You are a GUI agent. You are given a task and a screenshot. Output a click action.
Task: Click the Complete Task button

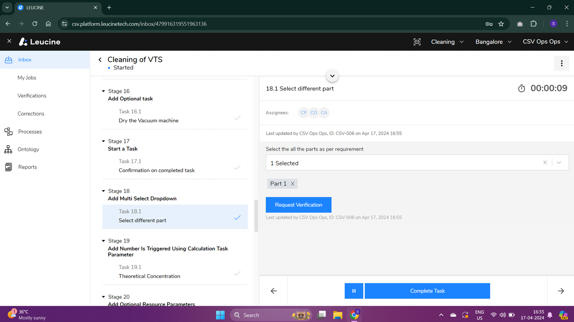pyautogui.click(x=427, y=291)
